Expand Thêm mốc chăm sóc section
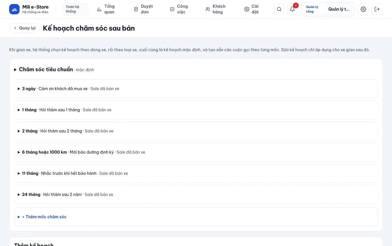The height and width of the screenshot is (246, 392). pyautogui.click(x=196, y=217)
